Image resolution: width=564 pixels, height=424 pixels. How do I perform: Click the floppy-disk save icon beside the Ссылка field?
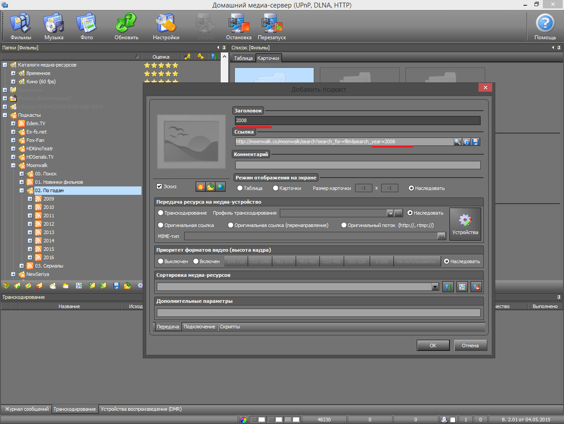click(475, 142)
